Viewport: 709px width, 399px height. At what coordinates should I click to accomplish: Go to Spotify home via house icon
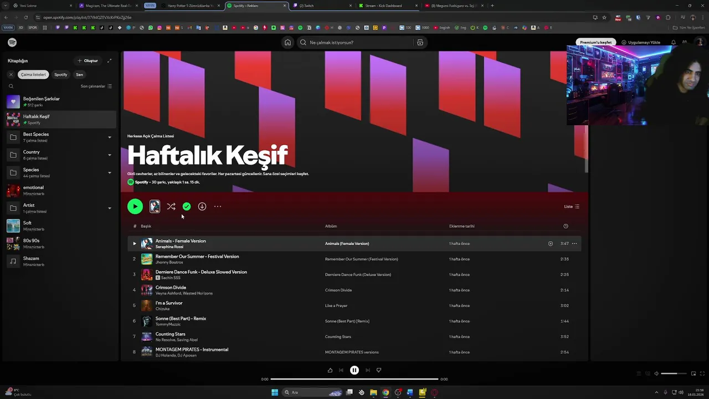click(287, 43)
